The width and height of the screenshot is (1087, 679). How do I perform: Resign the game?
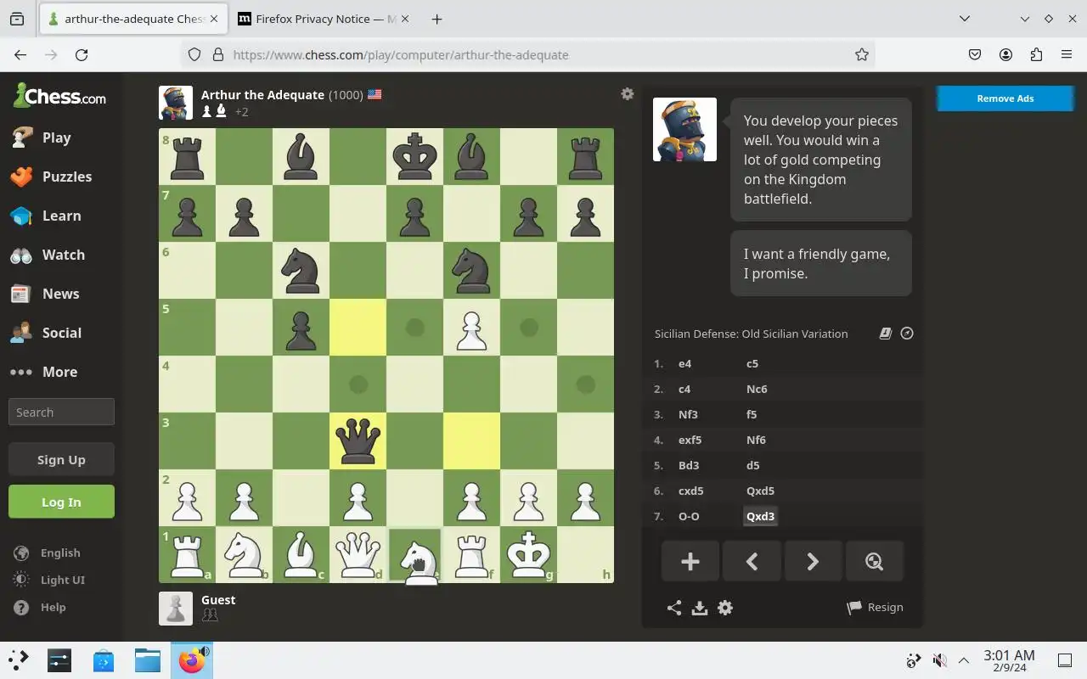click(x=875, y=608)
